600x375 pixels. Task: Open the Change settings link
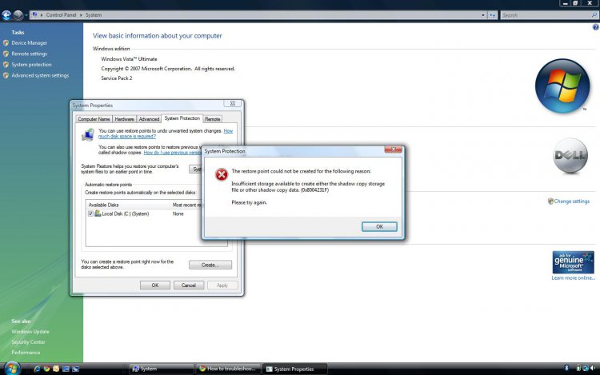[572, 201]
